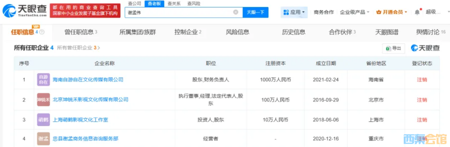Click the 上海市 region cell

[376, 120]
